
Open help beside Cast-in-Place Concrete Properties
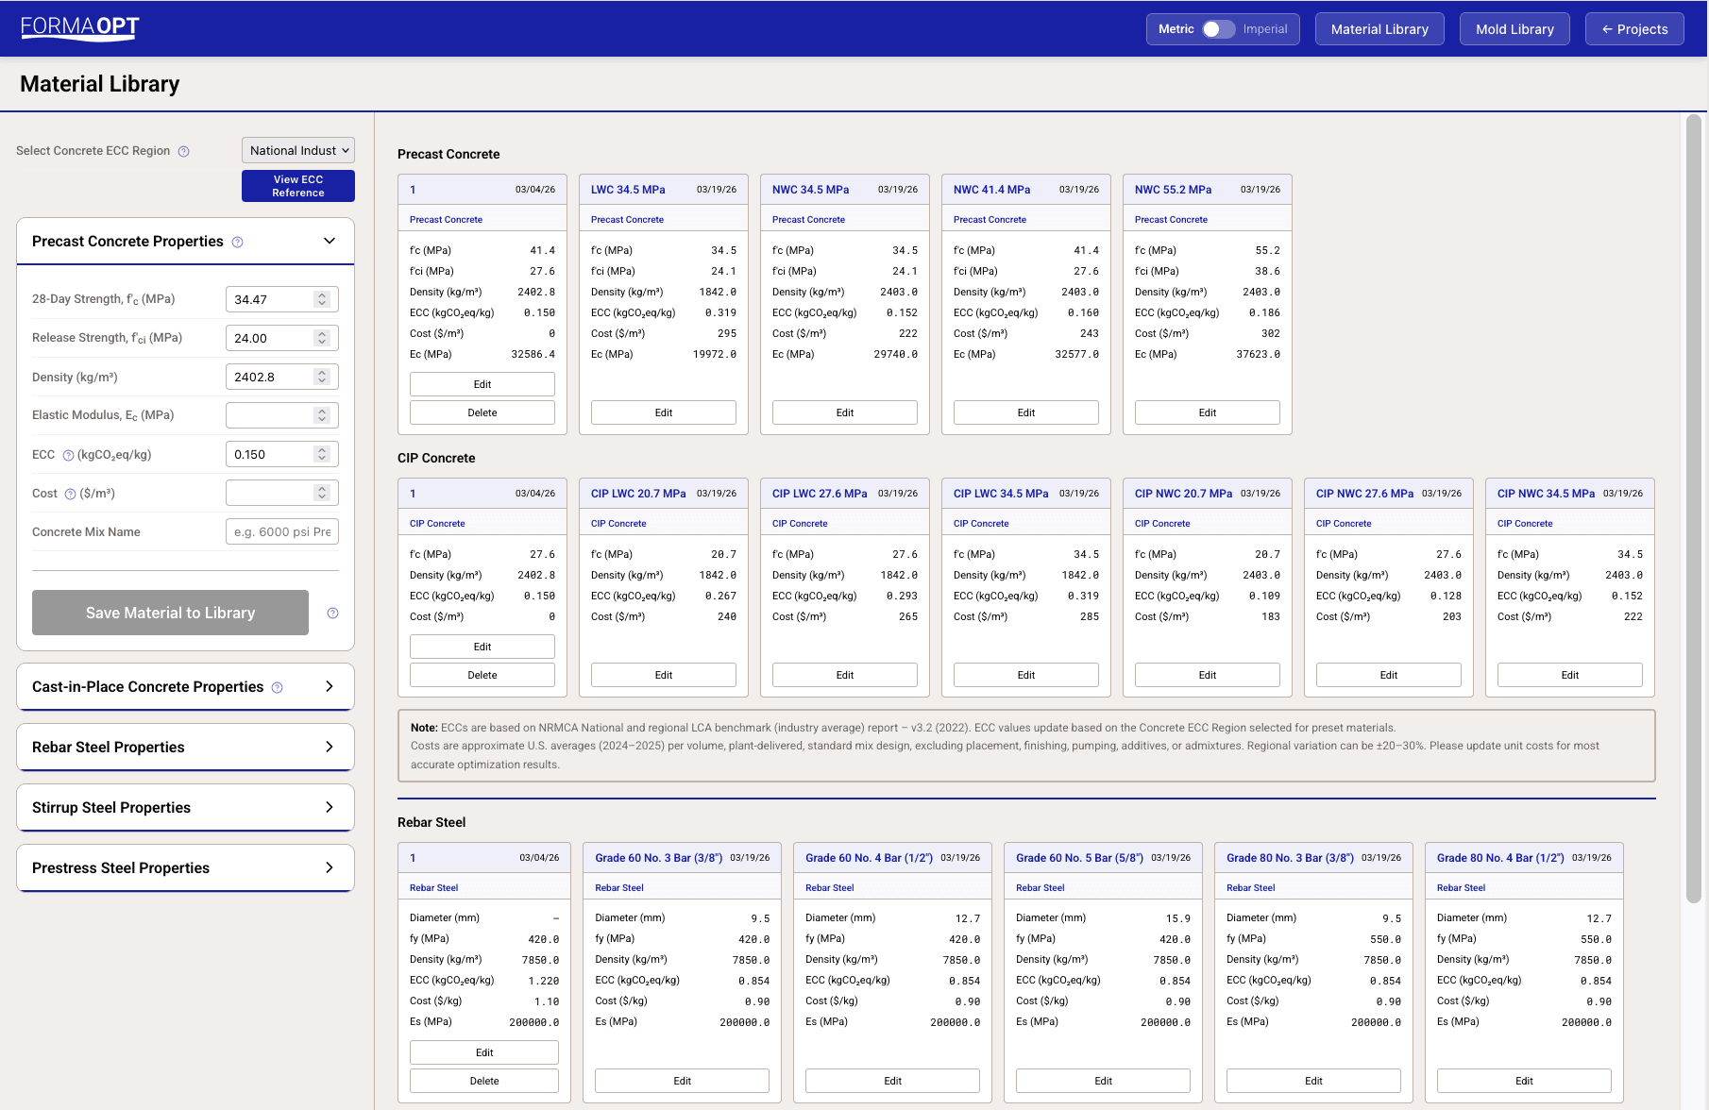(x=277, y=687)
